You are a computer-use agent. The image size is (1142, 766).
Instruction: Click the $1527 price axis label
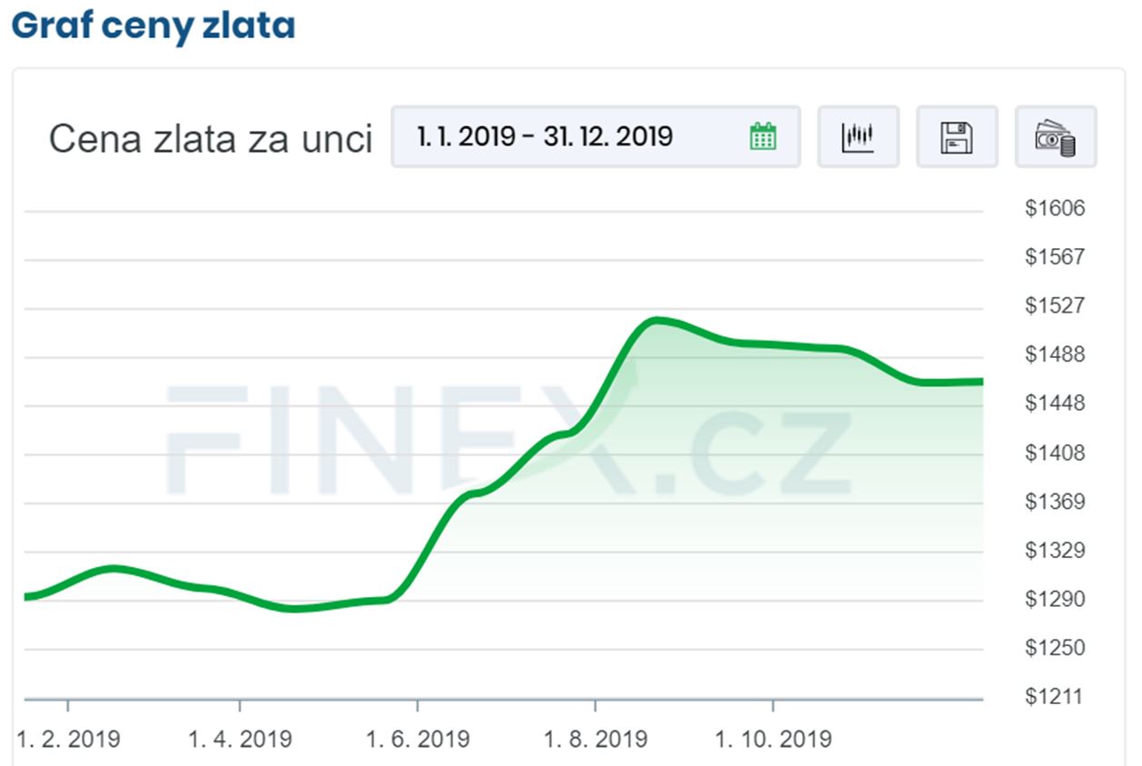[x=1055, y=305]
